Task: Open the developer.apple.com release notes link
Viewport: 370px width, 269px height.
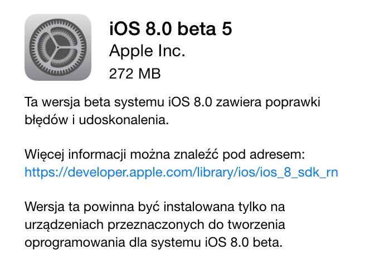Action: 181,173
